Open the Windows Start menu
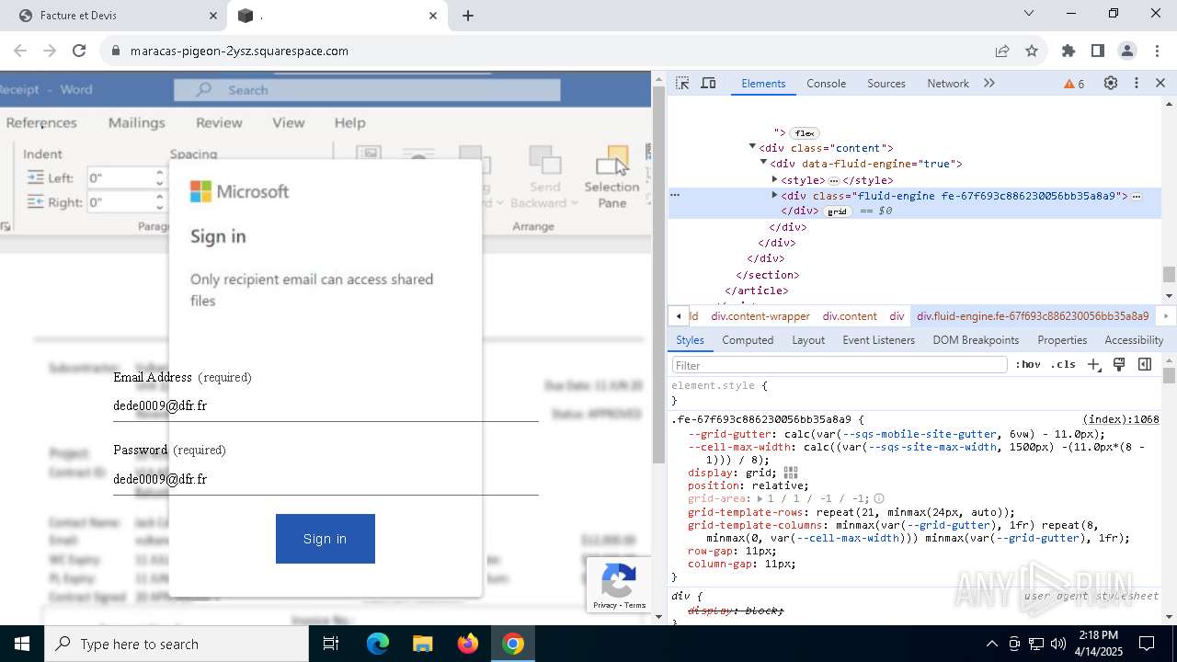The image size is (1177, 662). [22, 644]
